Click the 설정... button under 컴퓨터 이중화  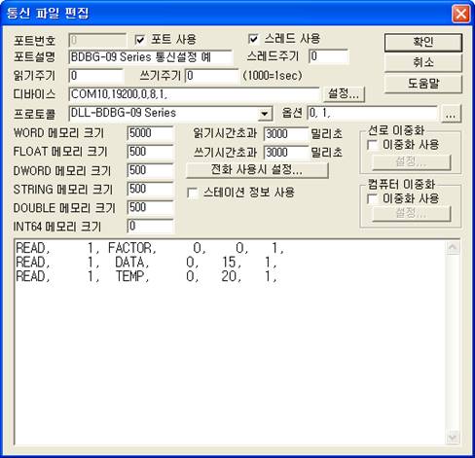point(411,214)
